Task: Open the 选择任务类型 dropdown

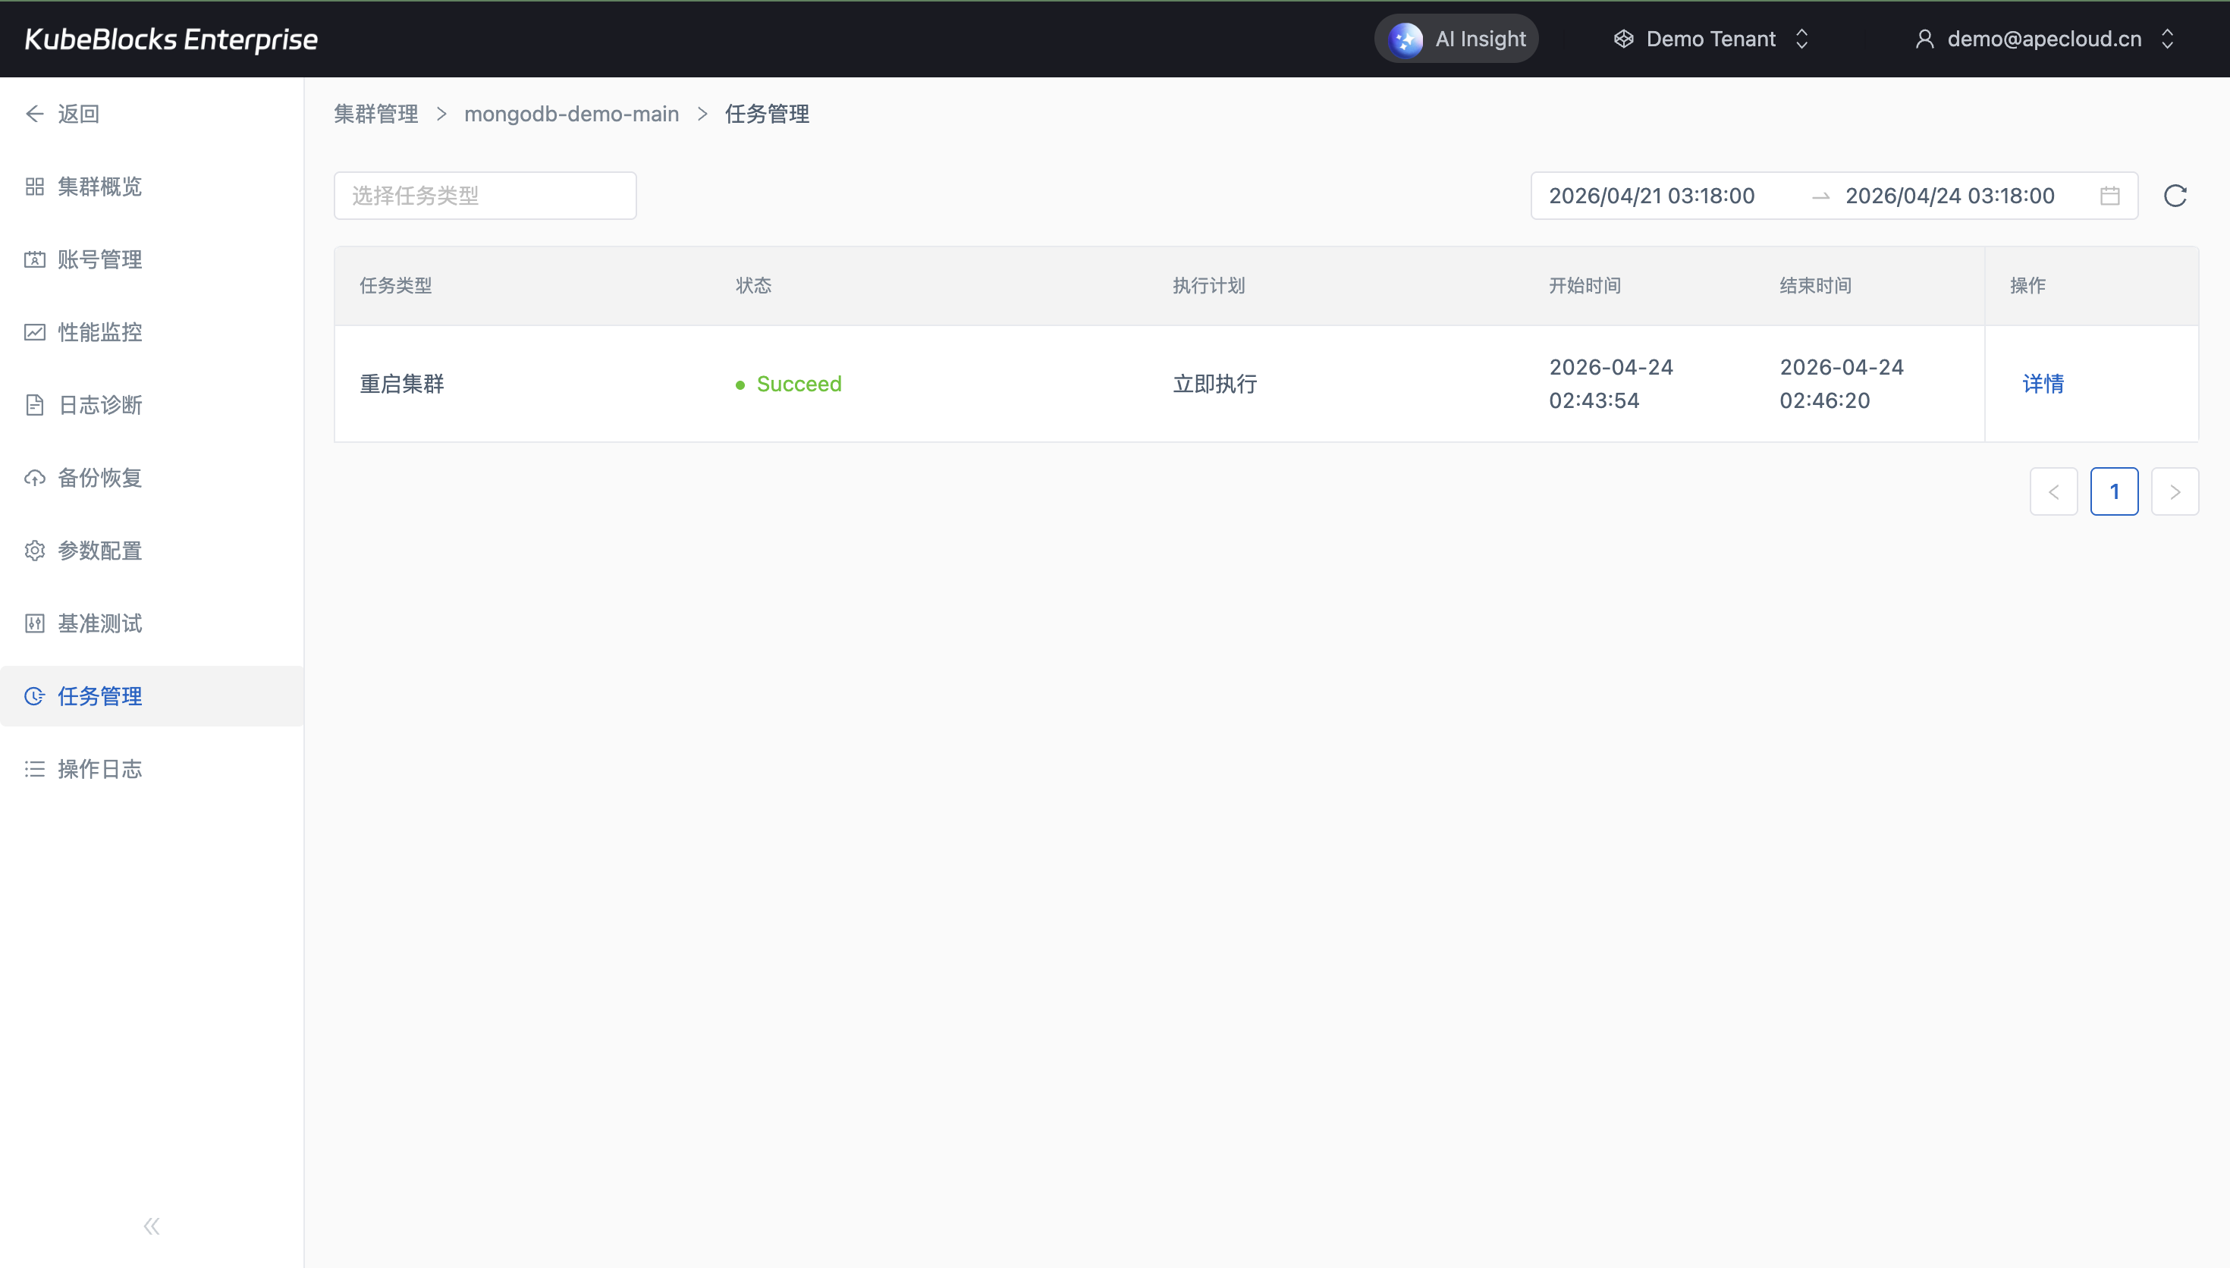Action: (x=485, y=196)
